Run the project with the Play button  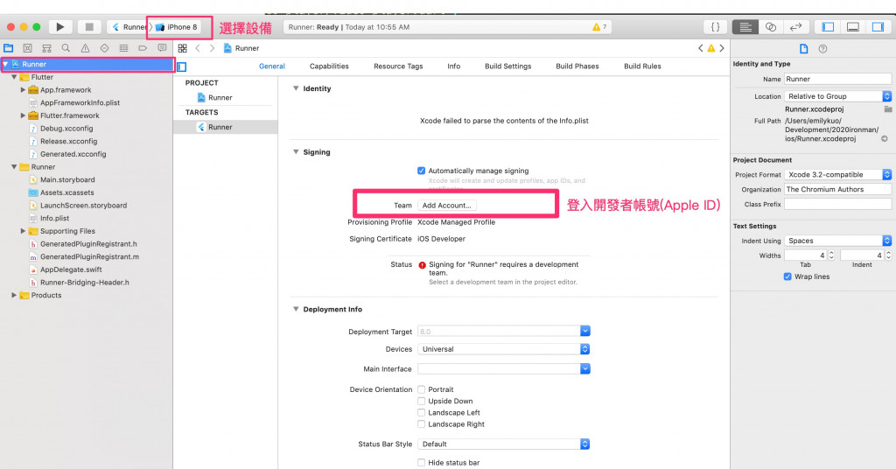tap(60, 27)
